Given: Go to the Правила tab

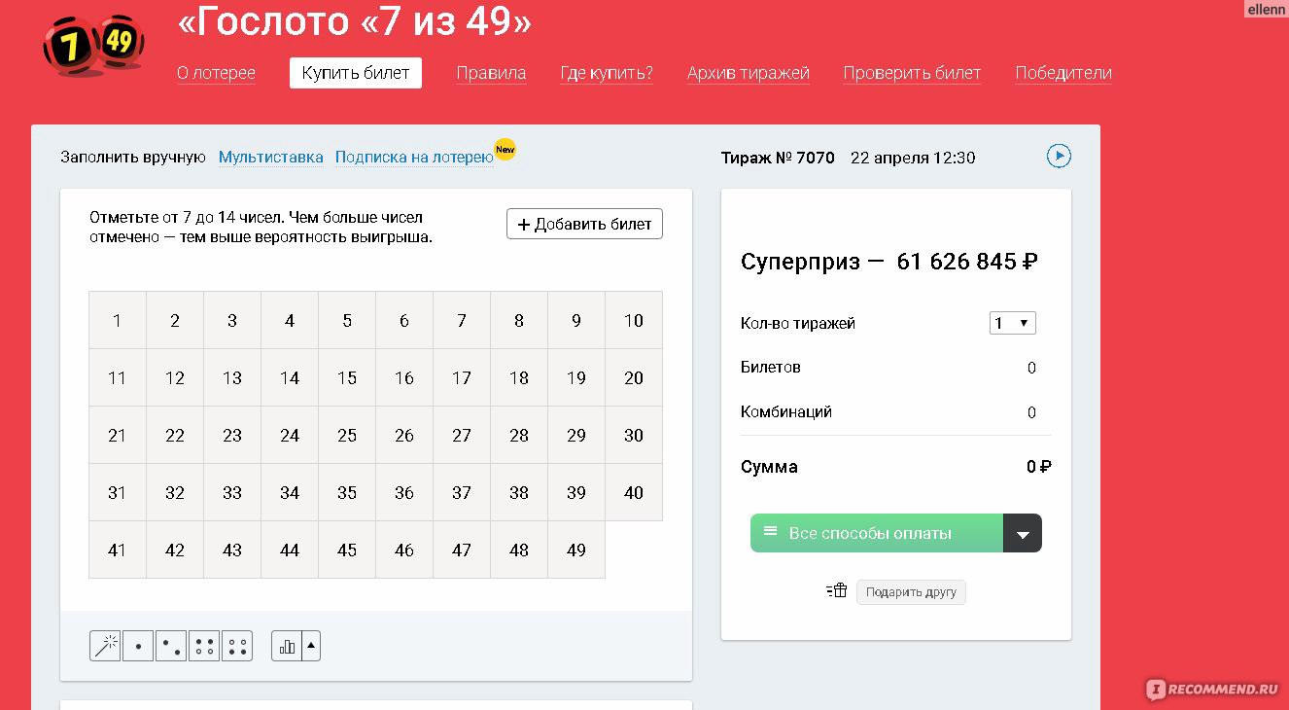Looking at the screenshot, I should pos(491,73).
